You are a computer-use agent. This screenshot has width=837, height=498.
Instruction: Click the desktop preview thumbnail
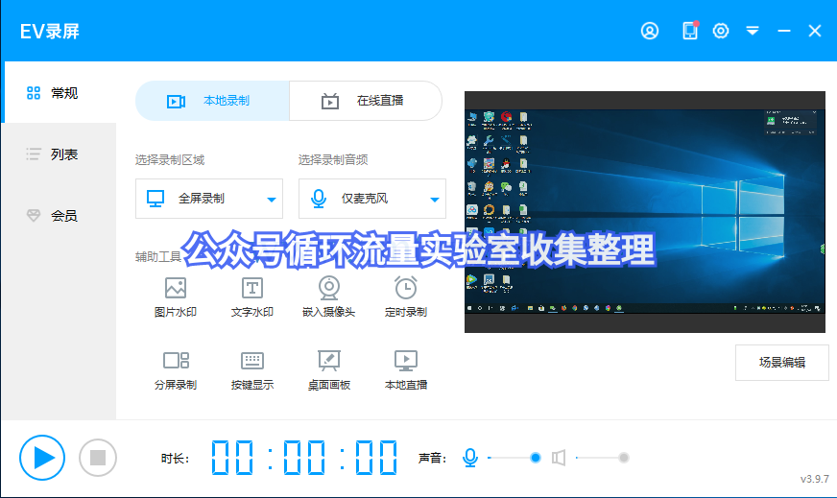point(645,212)
